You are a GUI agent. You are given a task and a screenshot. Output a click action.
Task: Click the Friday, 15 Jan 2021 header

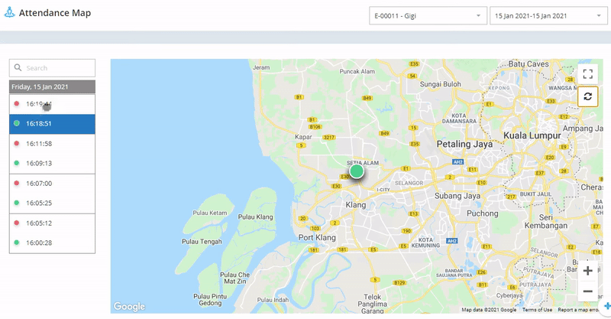tap(52, 86)
